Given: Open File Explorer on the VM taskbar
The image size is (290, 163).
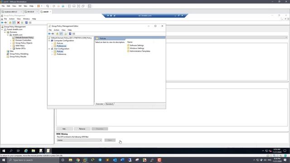Looking at the screenshot, I should point(33,151).
